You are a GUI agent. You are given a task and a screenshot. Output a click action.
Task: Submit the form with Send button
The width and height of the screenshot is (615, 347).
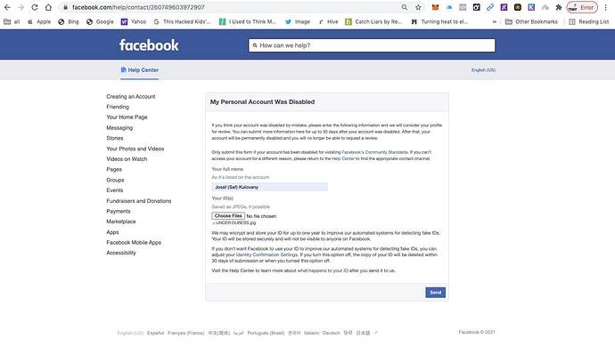[x=435, y=293]
